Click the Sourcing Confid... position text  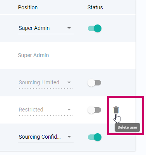pyautogui.click(x=40, y=137)
